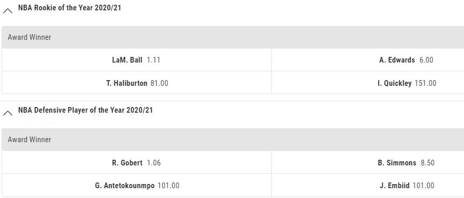Image resolution: width=464 pixels, height=198 pixels.
Task: Select I. Quickley at 151.00 odds
Action: coord(368,83)
